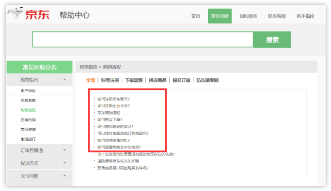The height and width of the screenshot is (191, 331).
Task: Click the 购物指南 breadcrumb link
Action: coord(88,67)
